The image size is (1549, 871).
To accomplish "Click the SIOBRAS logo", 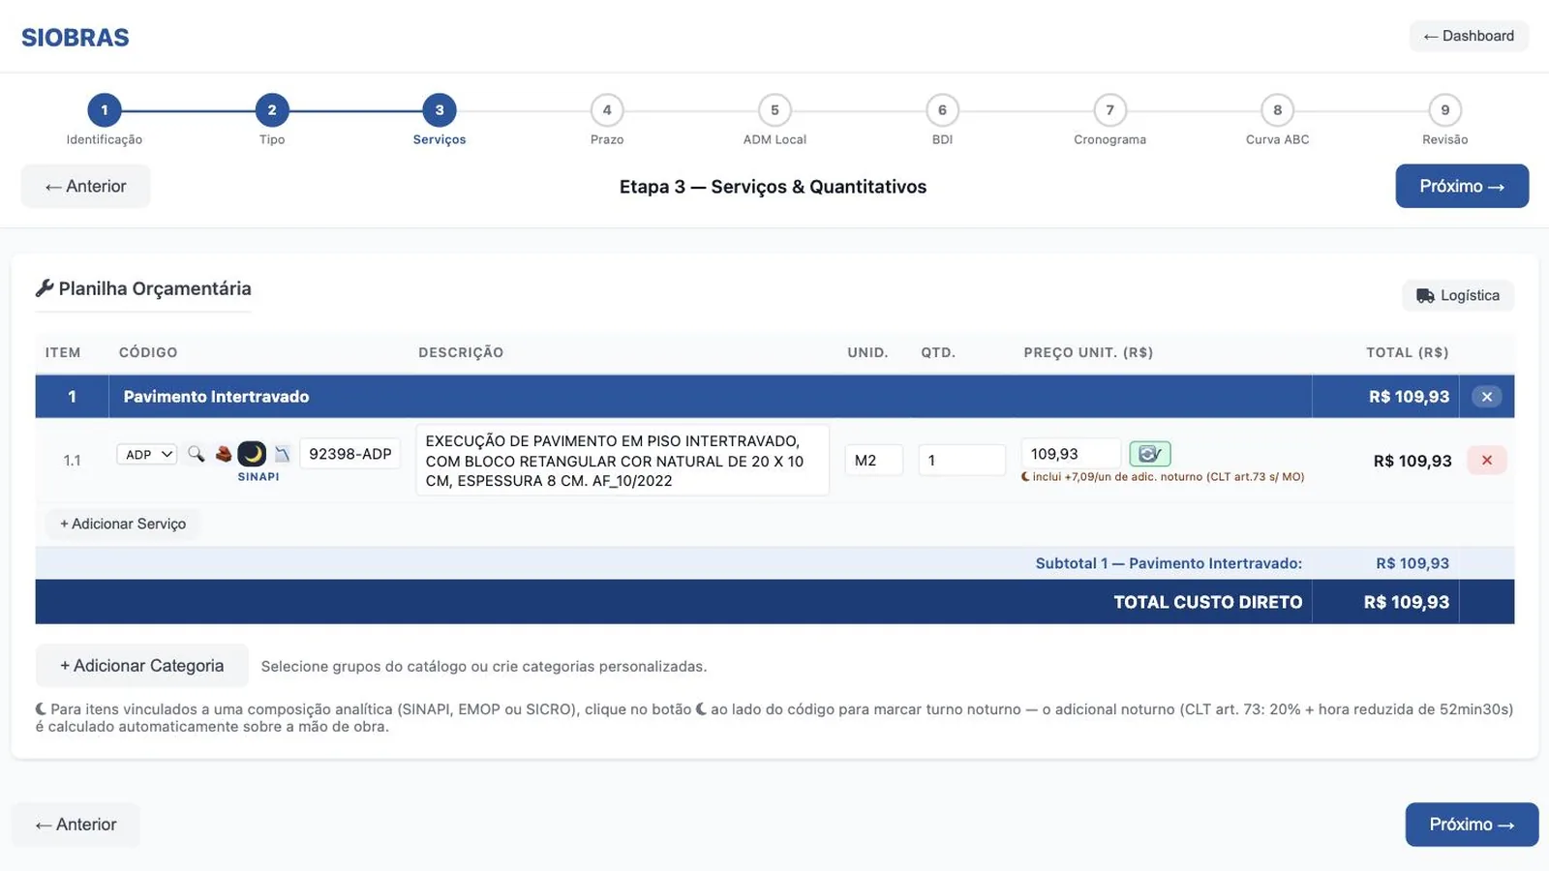I will (76, 38).
